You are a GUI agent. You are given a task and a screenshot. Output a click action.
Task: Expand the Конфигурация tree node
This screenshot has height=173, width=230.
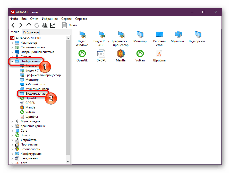point(12,154)
